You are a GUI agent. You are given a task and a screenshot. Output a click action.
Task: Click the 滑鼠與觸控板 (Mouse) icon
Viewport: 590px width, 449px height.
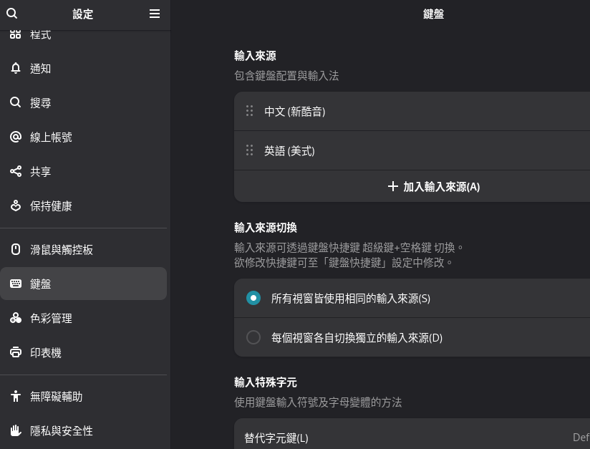(x=16, y=249)
